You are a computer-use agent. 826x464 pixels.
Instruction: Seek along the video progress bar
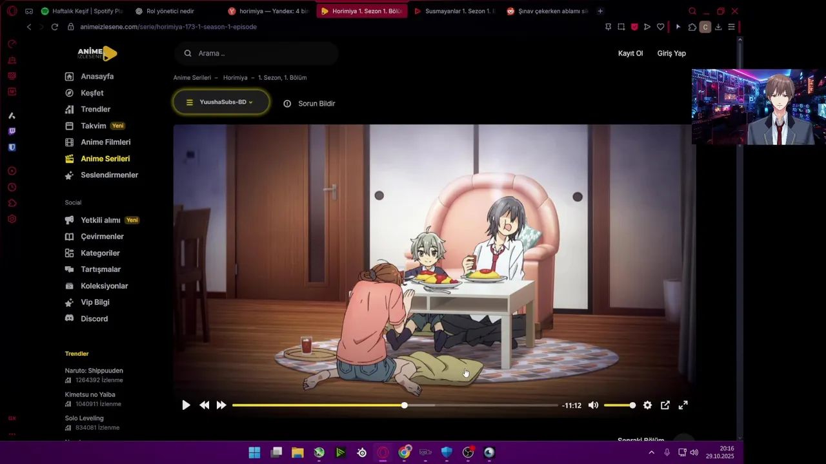(395, 405)
